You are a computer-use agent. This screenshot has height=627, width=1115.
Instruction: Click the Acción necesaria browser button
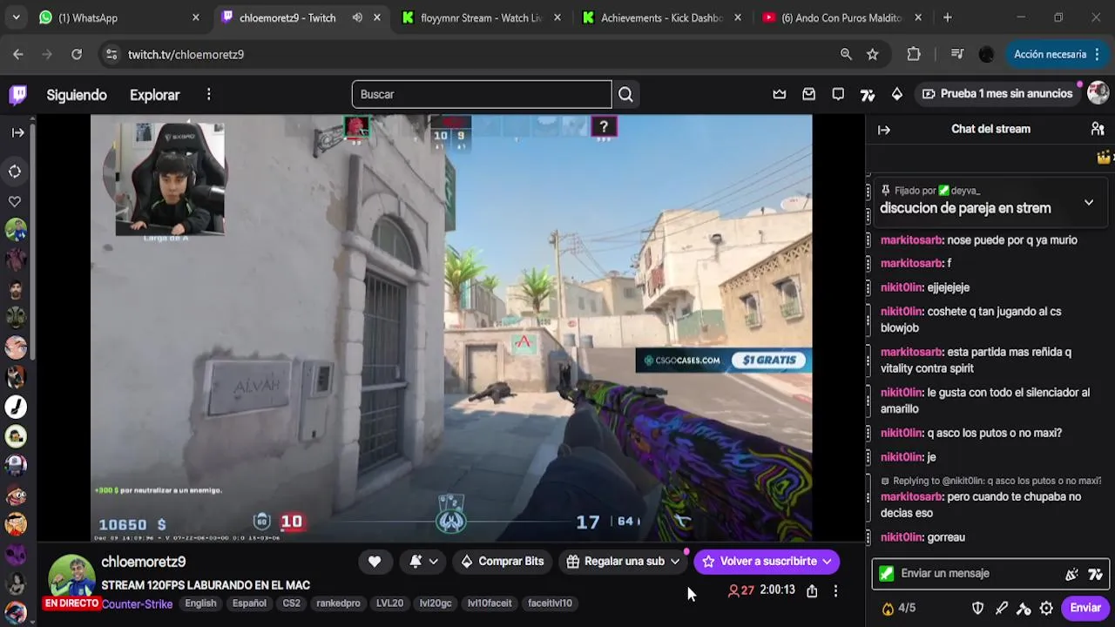tap(1057, 54)
